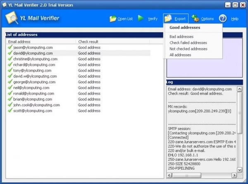Select Good addresses in the Export menu

click(185, 28)
